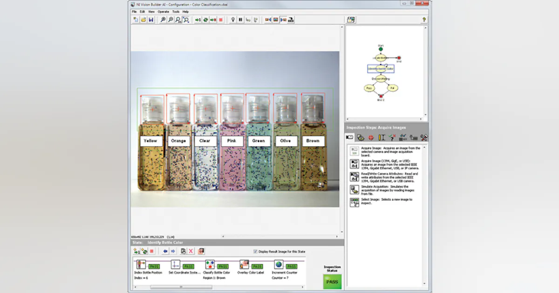Select Read/Write Camera Attributes step
This screenshot has width=559, height=293.
tap(354, 177)
